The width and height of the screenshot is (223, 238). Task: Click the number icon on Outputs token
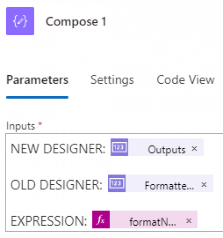(119, 147)
